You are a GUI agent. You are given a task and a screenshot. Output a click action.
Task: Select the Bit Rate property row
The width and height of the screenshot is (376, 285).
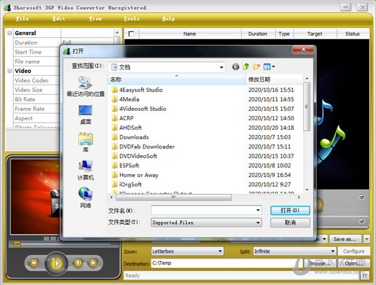coord(37,99)
